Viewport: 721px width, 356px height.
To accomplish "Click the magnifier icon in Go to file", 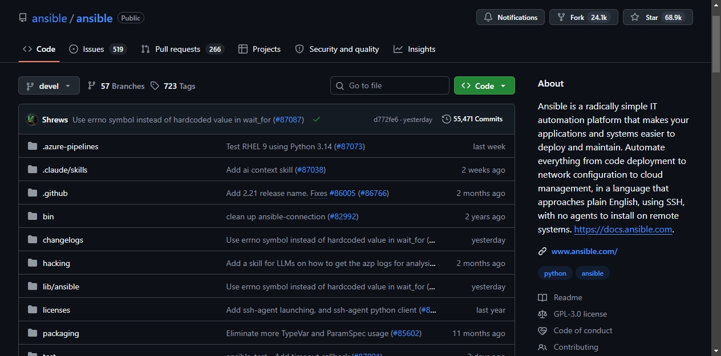I will tap(341, 85).
